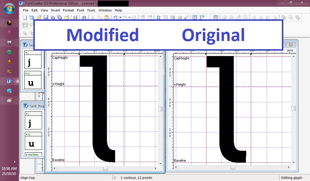
Task: Select the exclam glyph in Serif_Reg window
Action: coord(33,154)
